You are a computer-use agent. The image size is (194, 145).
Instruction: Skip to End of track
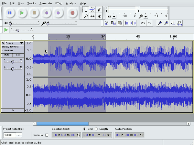tap(59, 13)
